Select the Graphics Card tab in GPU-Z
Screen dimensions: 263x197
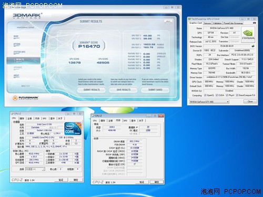pyautogui.click(x=196, y=23)
